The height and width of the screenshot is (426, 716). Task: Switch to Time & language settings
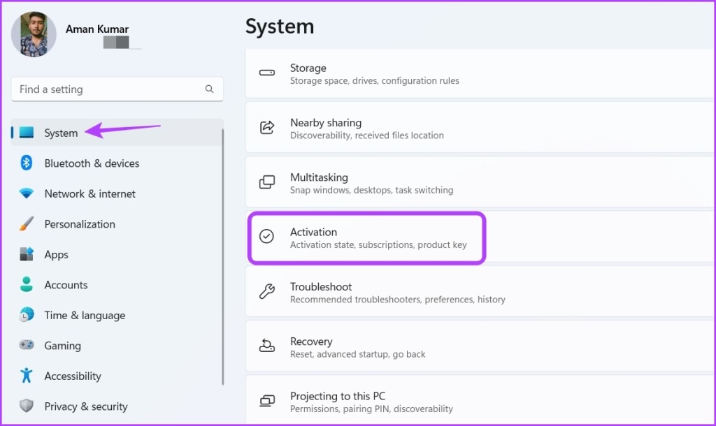[x=85, y=315]
